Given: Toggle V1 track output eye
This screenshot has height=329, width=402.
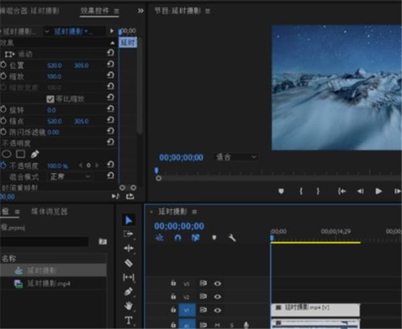Looking at the screenshot, I should [217, 310].
